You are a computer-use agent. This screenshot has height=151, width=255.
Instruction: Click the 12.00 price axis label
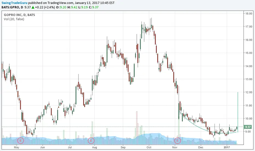(x=249, y=92)
